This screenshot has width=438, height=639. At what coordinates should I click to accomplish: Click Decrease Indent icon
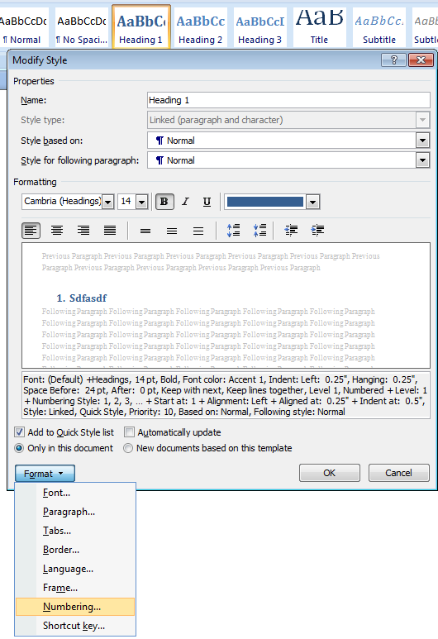291,231
